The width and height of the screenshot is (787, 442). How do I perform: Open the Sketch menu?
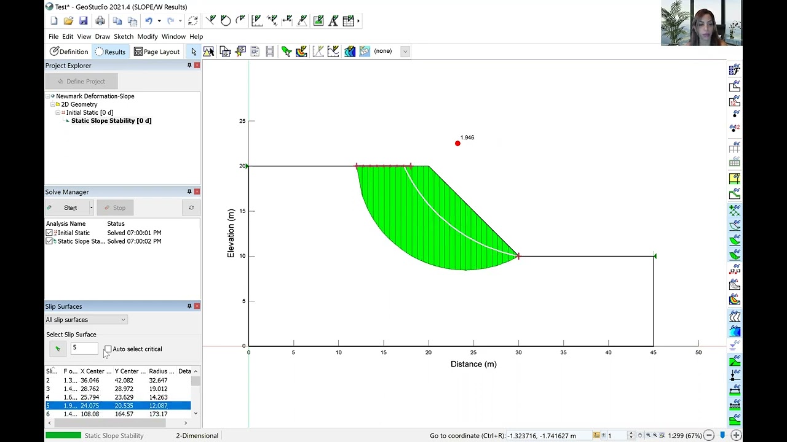coord(124,36)
